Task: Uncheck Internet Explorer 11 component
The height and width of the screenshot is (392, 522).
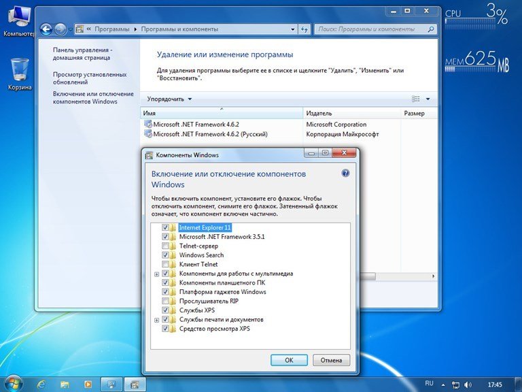Action: (165, 227)
